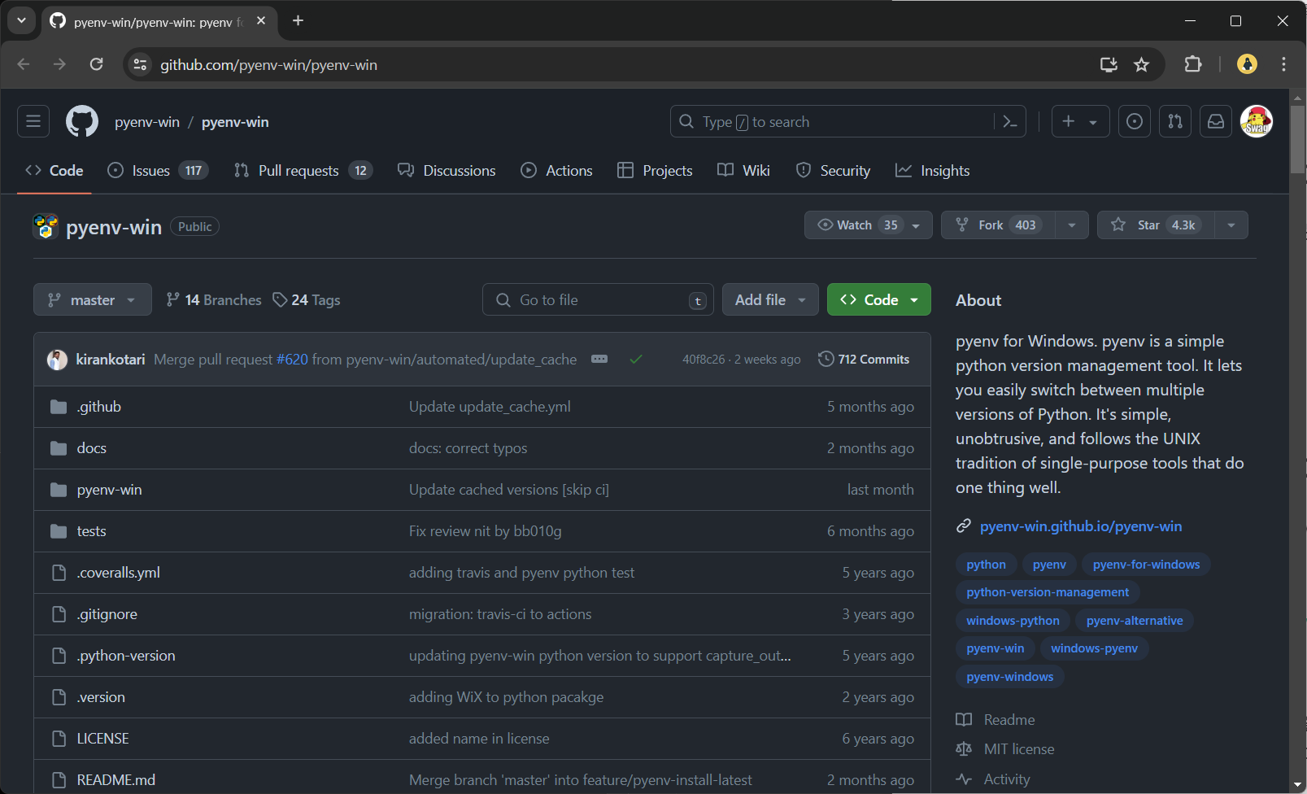Open the Fork options dropdown arrow
1307x794 pixels.
1072,225
